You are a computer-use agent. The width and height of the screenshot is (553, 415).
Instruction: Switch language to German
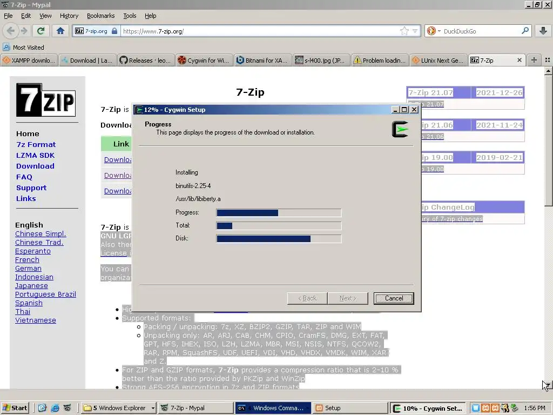[x=28, y=268]
